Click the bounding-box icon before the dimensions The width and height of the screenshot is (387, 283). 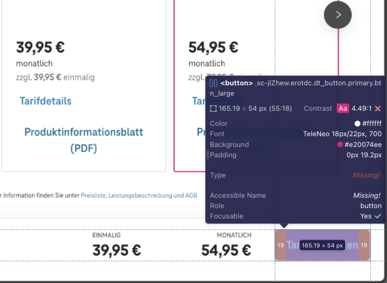point(213,109)
